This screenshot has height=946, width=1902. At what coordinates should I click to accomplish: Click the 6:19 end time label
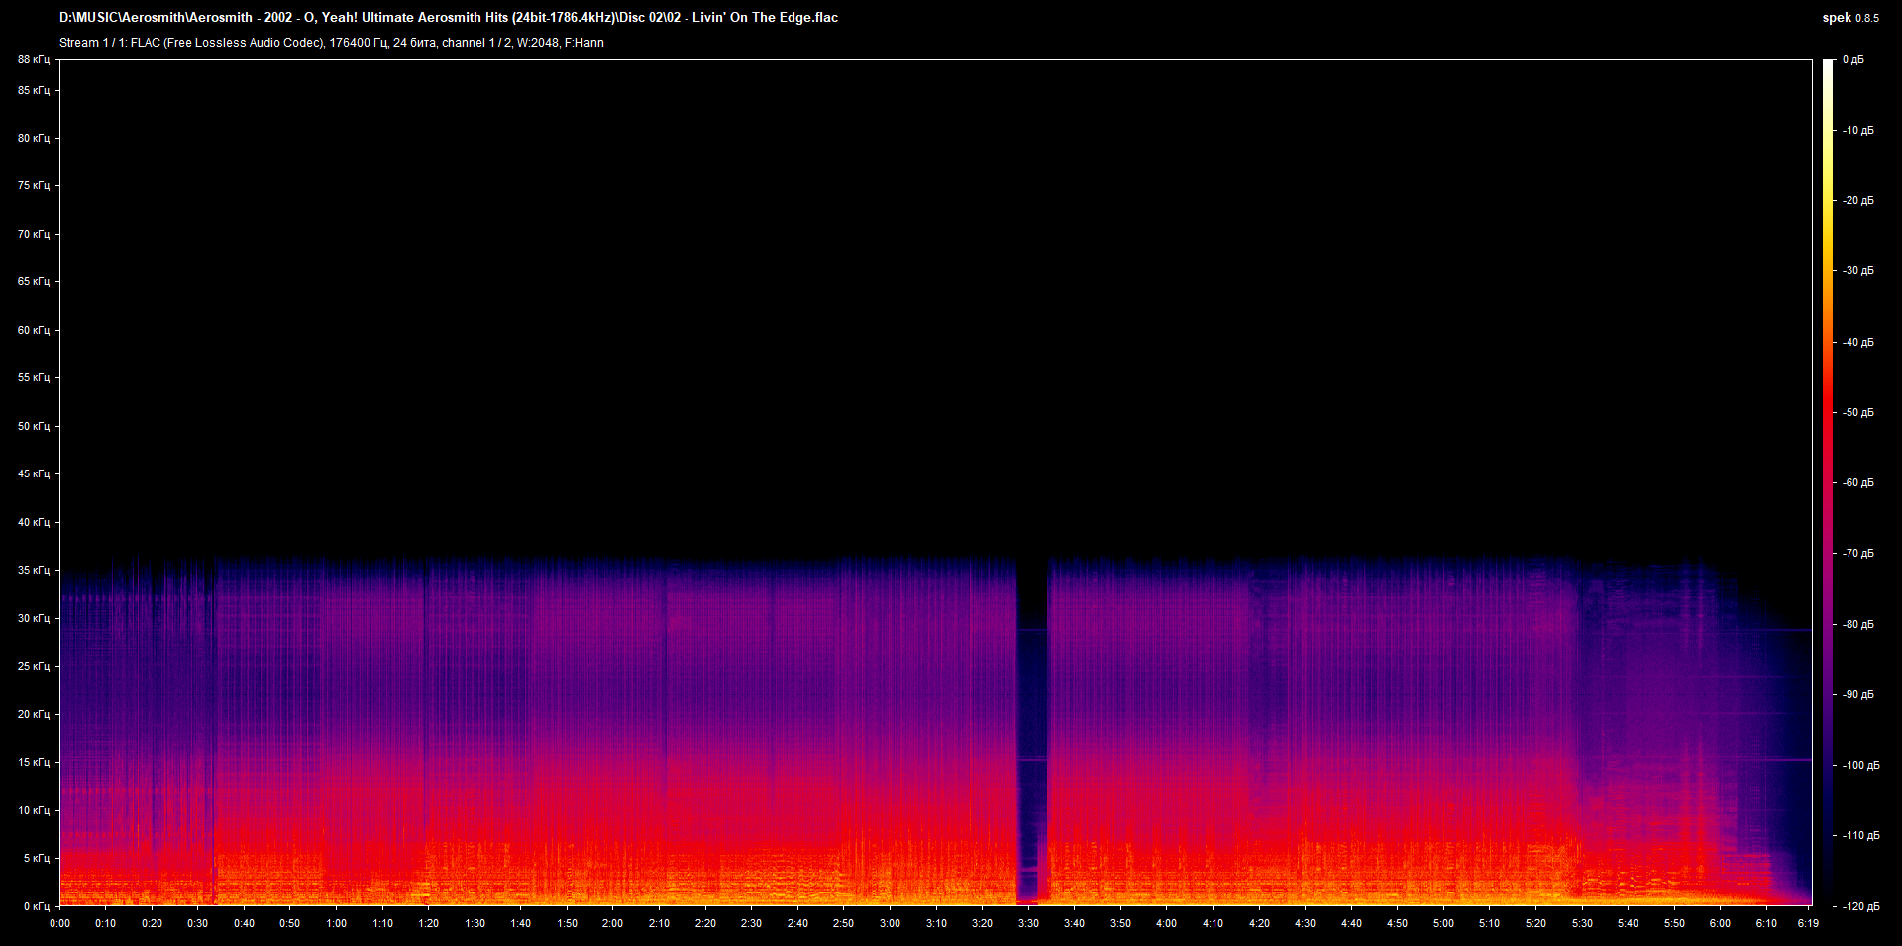(x=1808, y=923)
